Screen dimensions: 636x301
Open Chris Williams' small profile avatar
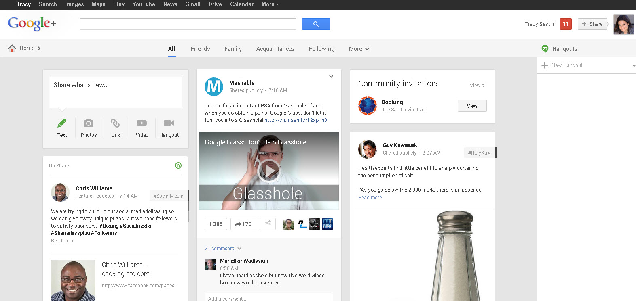pyautogui.click(x=60, y=192)
